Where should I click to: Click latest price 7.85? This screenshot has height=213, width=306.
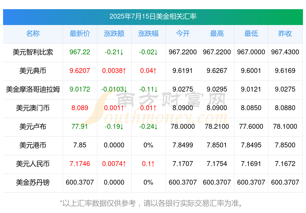tap(80, 145)
